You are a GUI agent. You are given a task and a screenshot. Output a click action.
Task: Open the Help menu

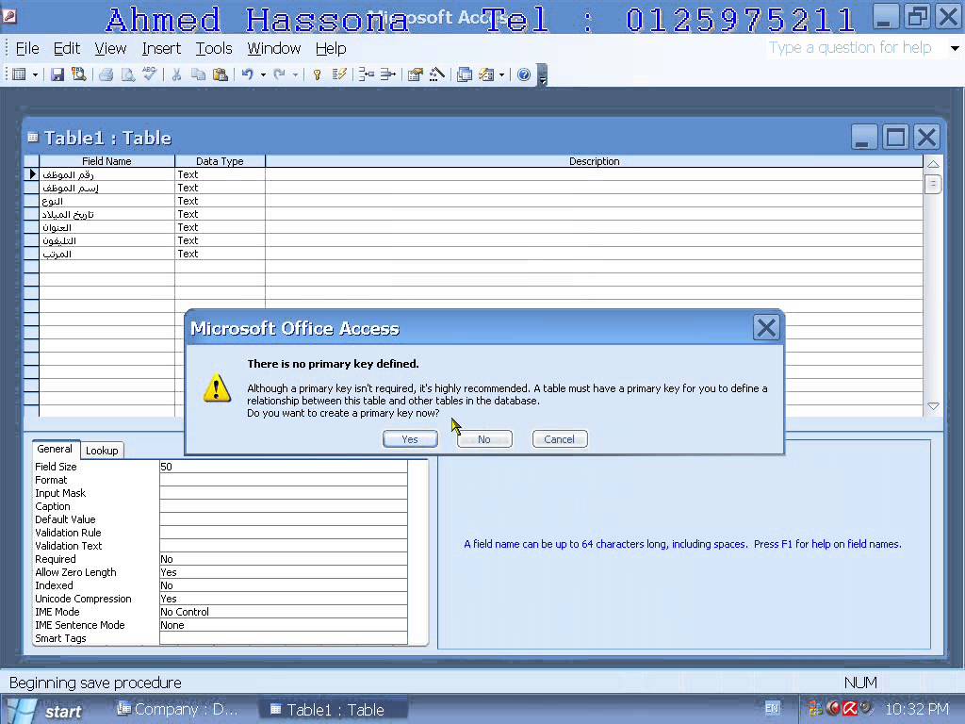pyautogui.click(x=331, y=48)
